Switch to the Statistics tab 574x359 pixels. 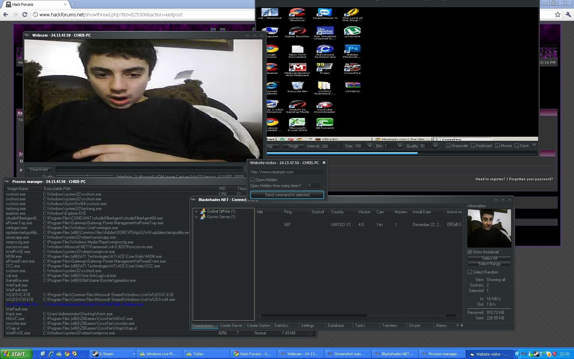pyautogui.click(x=281, y=325)
